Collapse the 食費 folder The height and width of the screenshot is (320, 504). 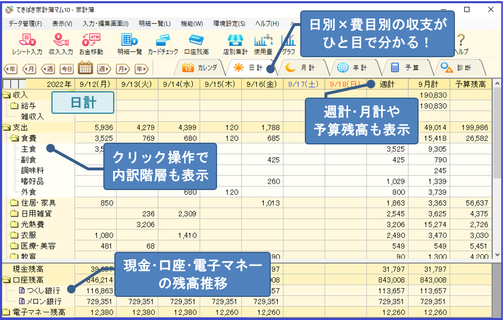[x=14, y=138]
